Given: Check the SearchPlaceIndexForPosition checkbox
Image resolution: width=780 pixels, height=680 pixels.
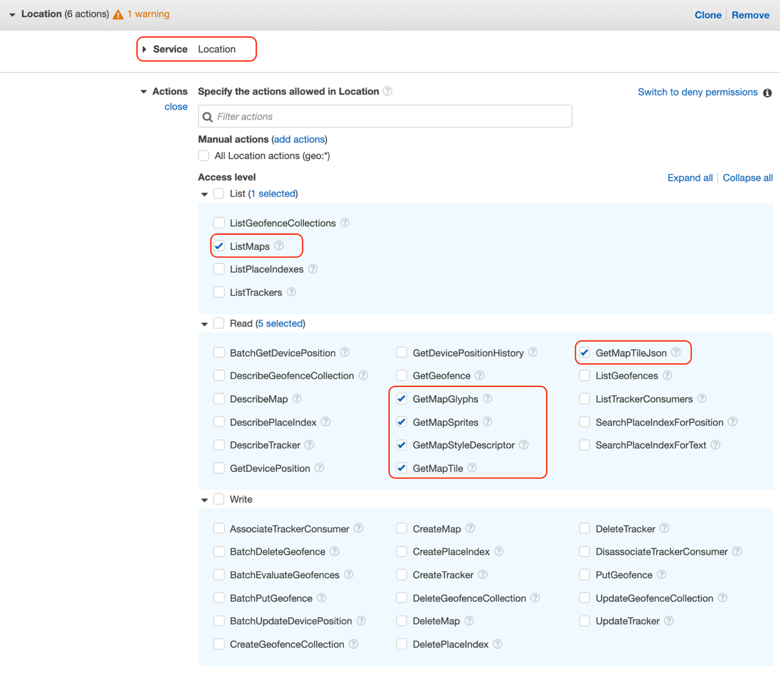Looking at the screenshot, I should click(x=585, y=422).
